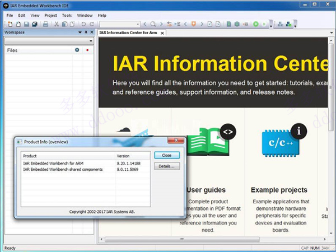Open the Example projects section
This screenshot has height=252, width=336.
[x=279, y=190]
